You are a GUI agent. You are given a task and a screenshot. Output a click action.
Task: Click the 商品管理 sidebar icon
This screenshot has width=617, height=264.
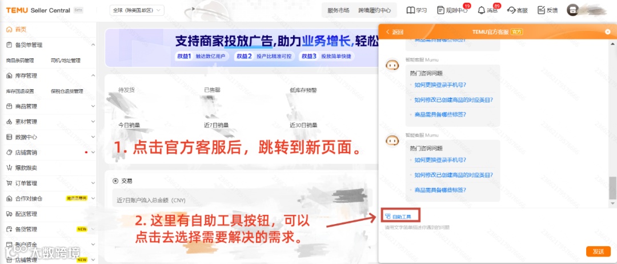[9, 106]
